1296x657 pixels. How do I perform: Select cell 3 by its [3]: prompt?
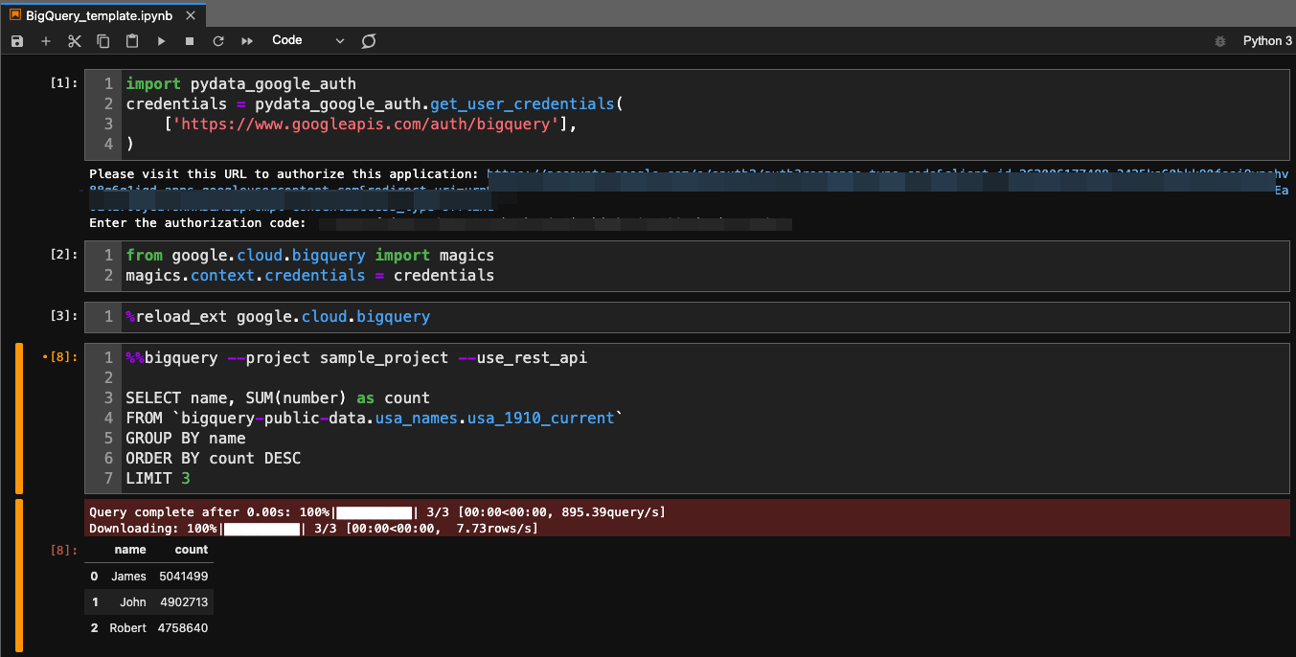click(x=64, y=315)
